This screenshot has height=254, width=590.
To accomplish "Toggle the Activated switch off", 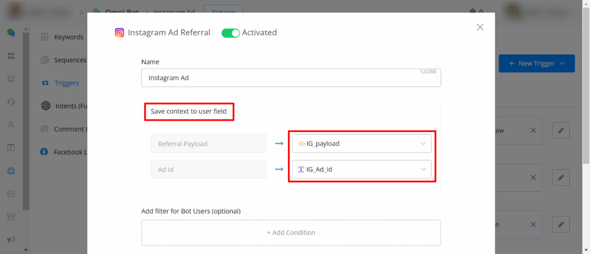I will [x=230, y=33].
